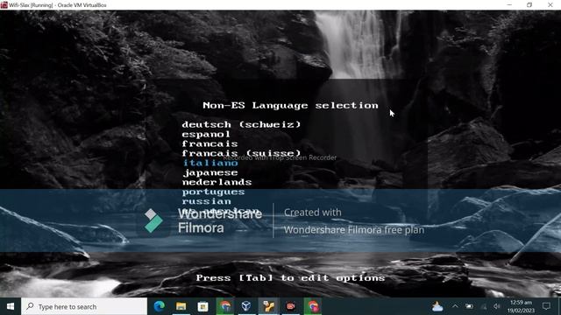This screenshot has height=315, width=561.
Task: Minimize the Wifi-Slax VirtualBox window
Action: pyautogui.click(x=509, y=5)
